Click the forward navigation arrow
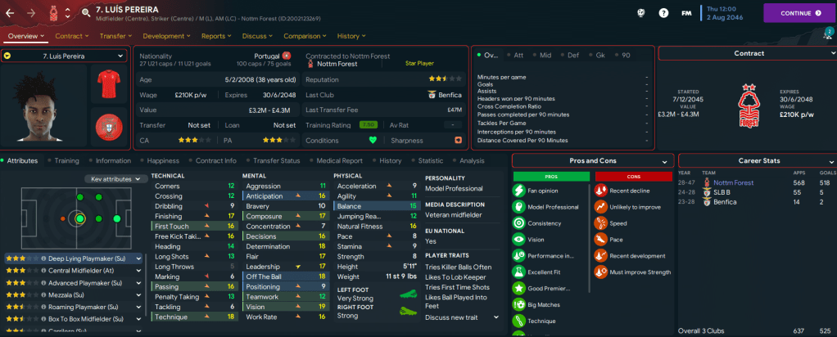 pos(32,13)
